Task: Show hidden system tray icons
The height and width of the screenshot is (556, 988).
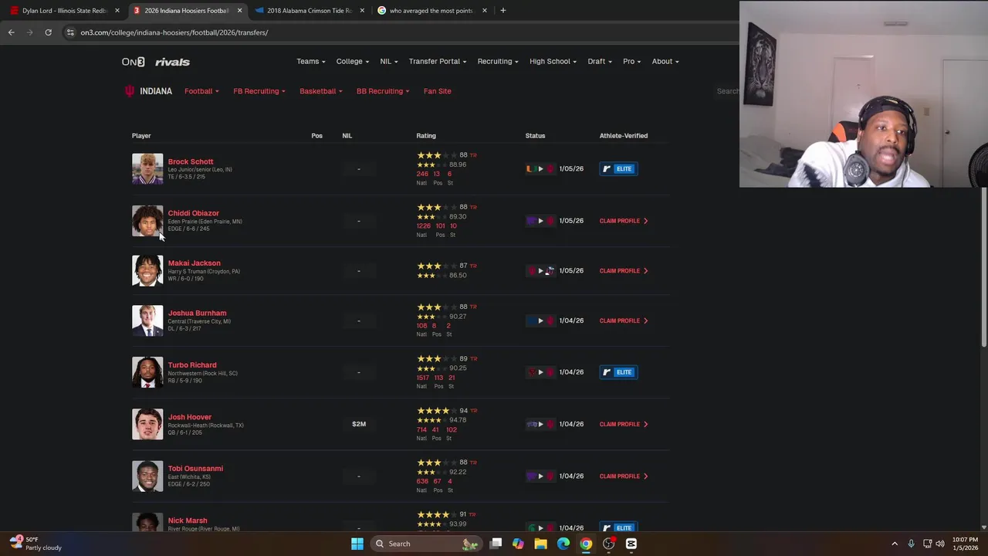Action: pyautogui.click(x=895, y=544)
